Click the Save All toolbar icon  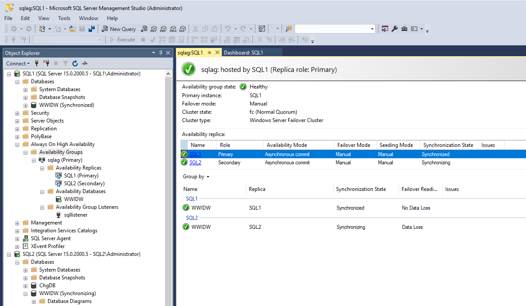(x=92, y=29)
